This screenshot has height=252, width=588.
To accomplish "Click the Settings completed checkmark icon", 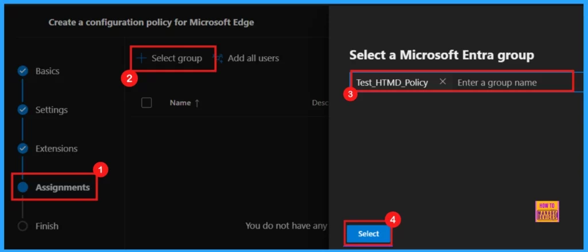I will click(x=23, y=110).
